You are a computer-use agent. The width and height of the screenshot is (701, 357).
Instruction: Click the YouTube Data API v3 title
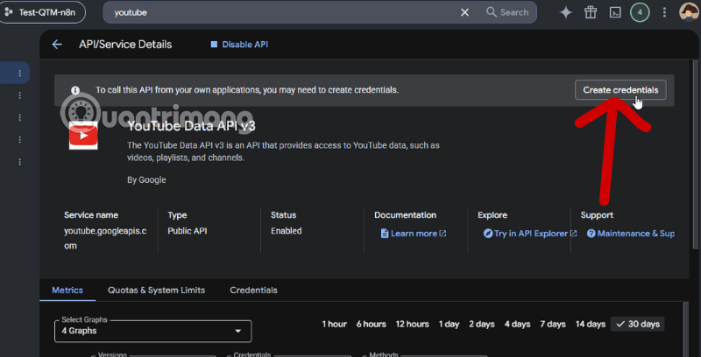(191, 126)
